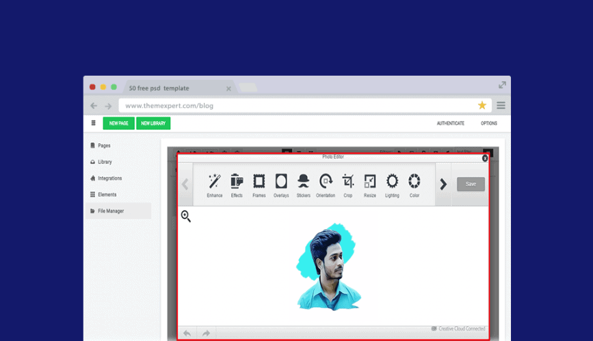Screen dimensions: 593x341
Task: Toggle the sidebar hamburger icon
Action: [x=94, y=123]
